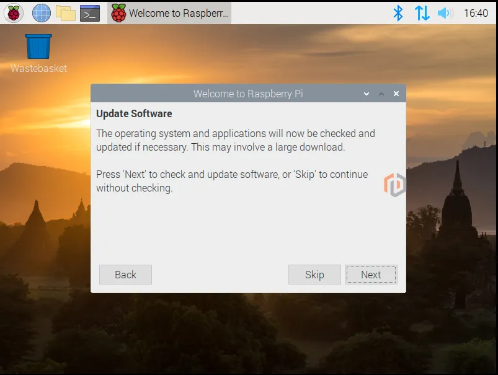Image resolution: width=498 pixels, height=375 pixels.
Task: Click the 16:40 clock
Action: pyautogui.click(x=476, y=13)
